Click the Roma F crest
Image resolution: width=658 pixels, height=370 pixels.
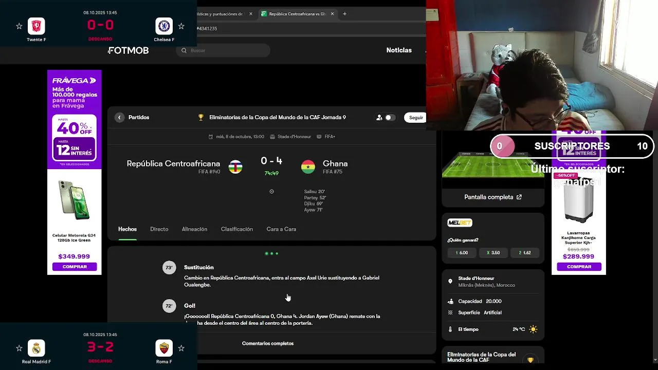pyautogui.click(x=164, y=348)
